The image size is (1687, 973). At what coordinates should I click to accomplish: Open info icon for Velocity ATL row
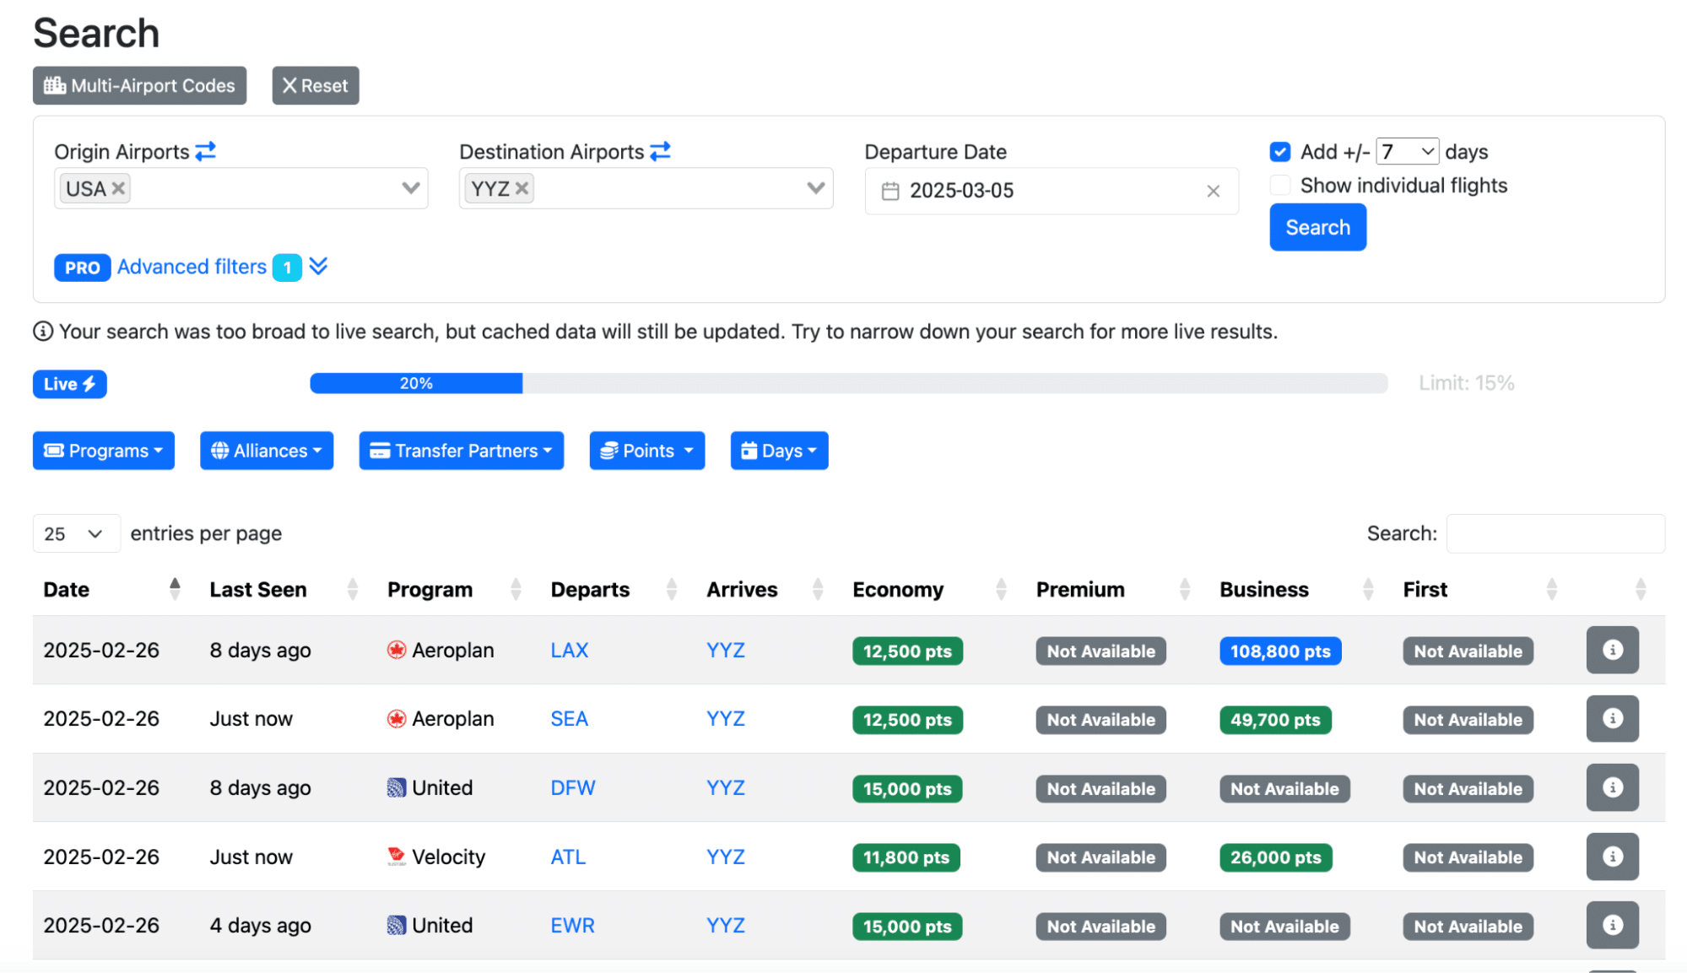(x=1611, y=857)
